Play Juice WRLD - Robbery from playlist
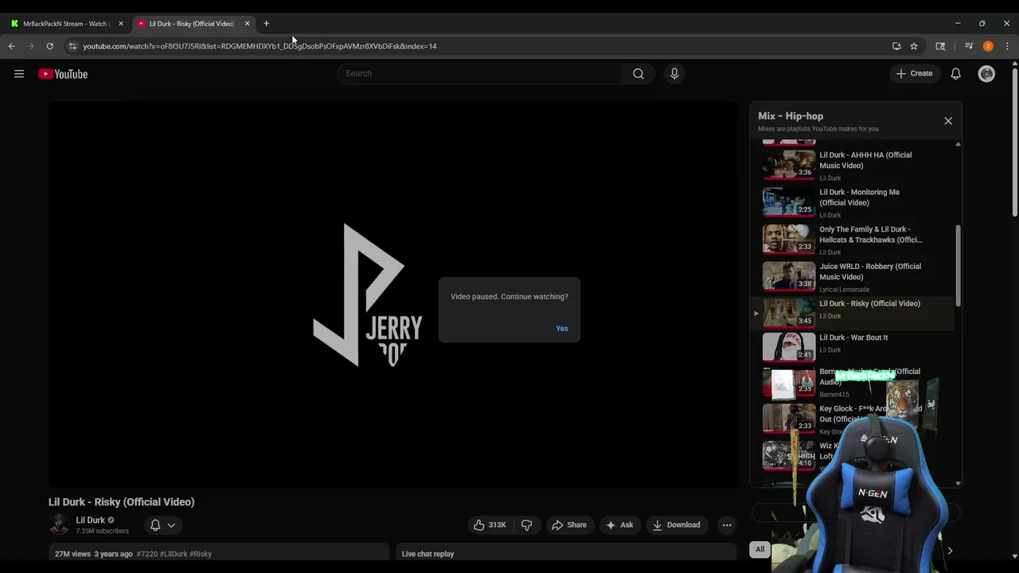Viewport: 1019px width, 573px height. click(853, 278)
